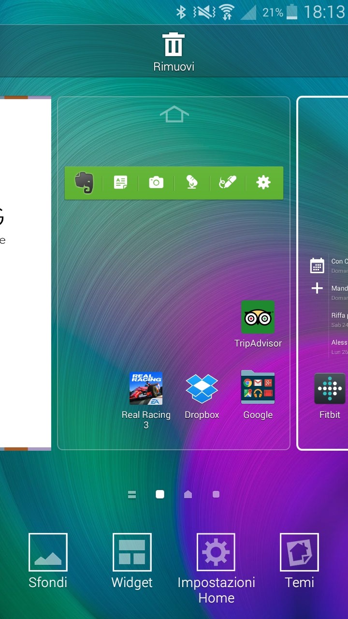Open Sfondi wallpapers option
Image resolution: width=348 pixels, height=619 pixels.
[x=48, y=552]
